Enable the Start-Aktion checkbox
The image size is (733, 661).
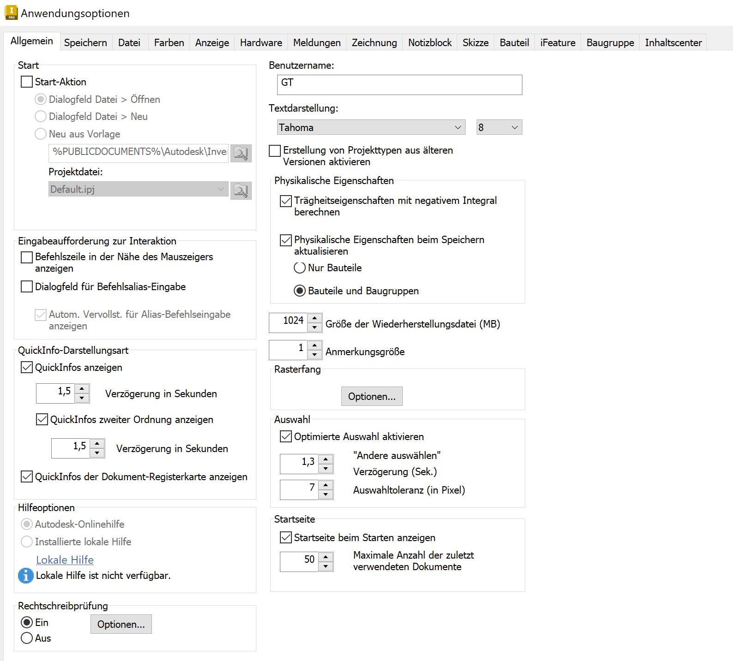27,82
